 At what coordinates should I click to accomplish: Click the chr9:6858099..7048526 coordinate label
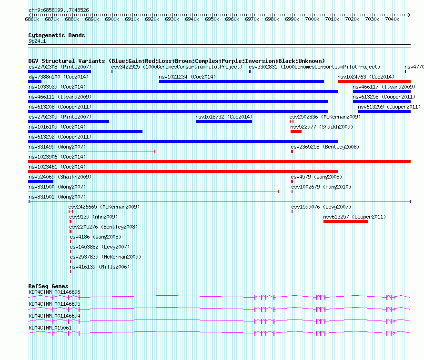tap(59, 10)
